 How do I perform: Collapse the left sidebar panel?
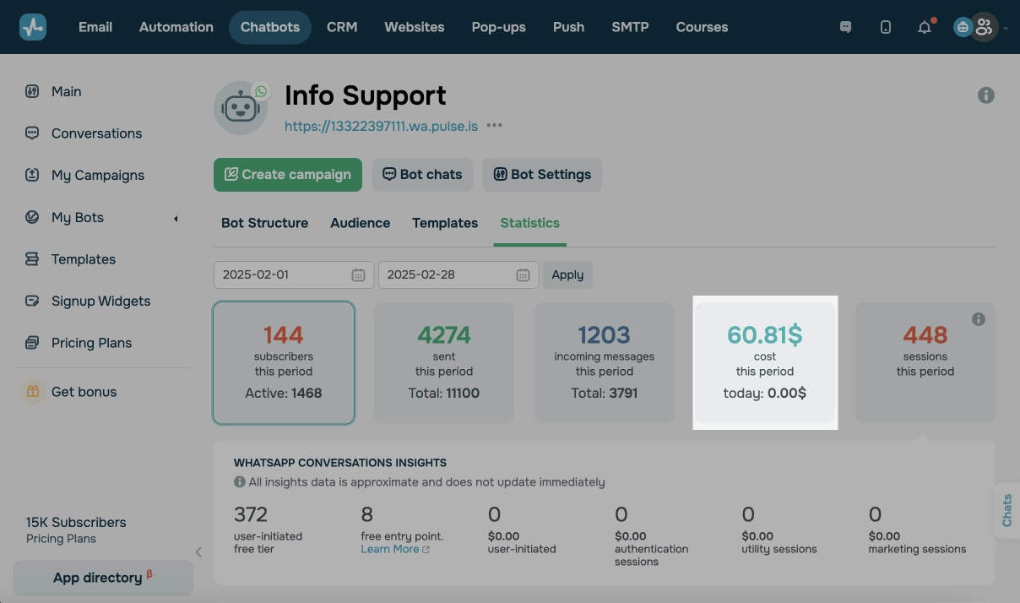pyautogui.click(x=198, y=552)
